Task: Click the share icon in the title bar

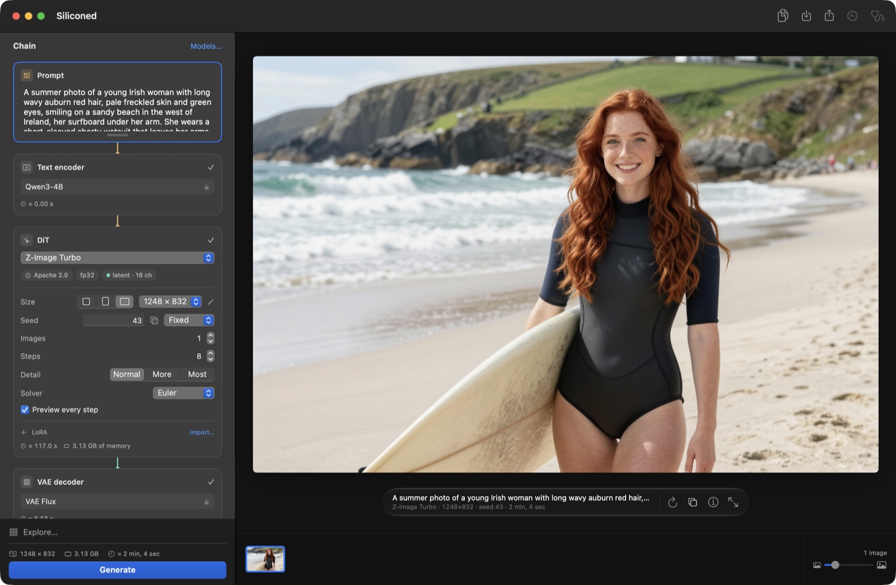Action: pos(829,16)
